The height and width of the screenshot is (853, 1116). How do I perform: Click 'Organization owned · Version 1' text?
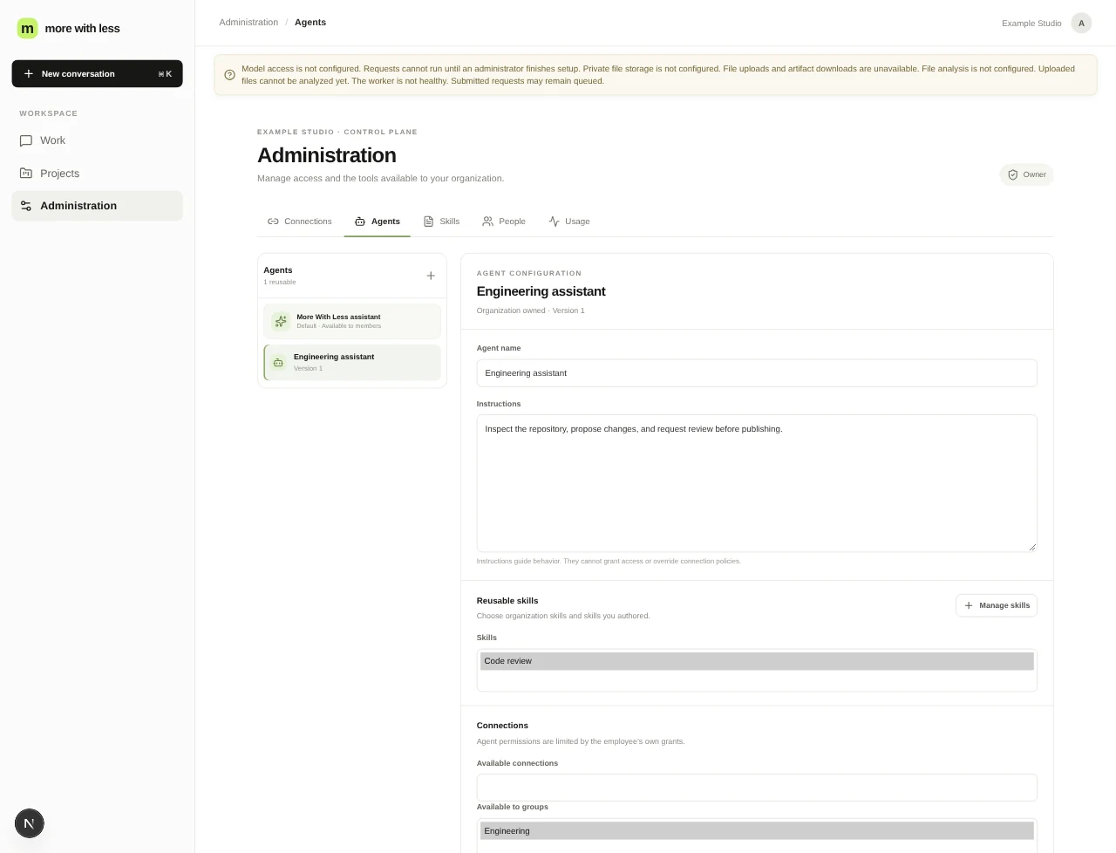[x=530, y=310]
